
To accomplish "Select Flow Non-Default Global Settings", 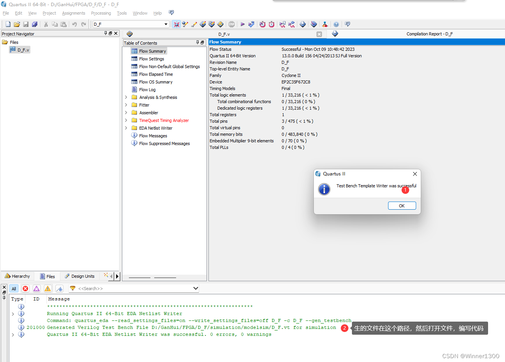I will point(170,67).
